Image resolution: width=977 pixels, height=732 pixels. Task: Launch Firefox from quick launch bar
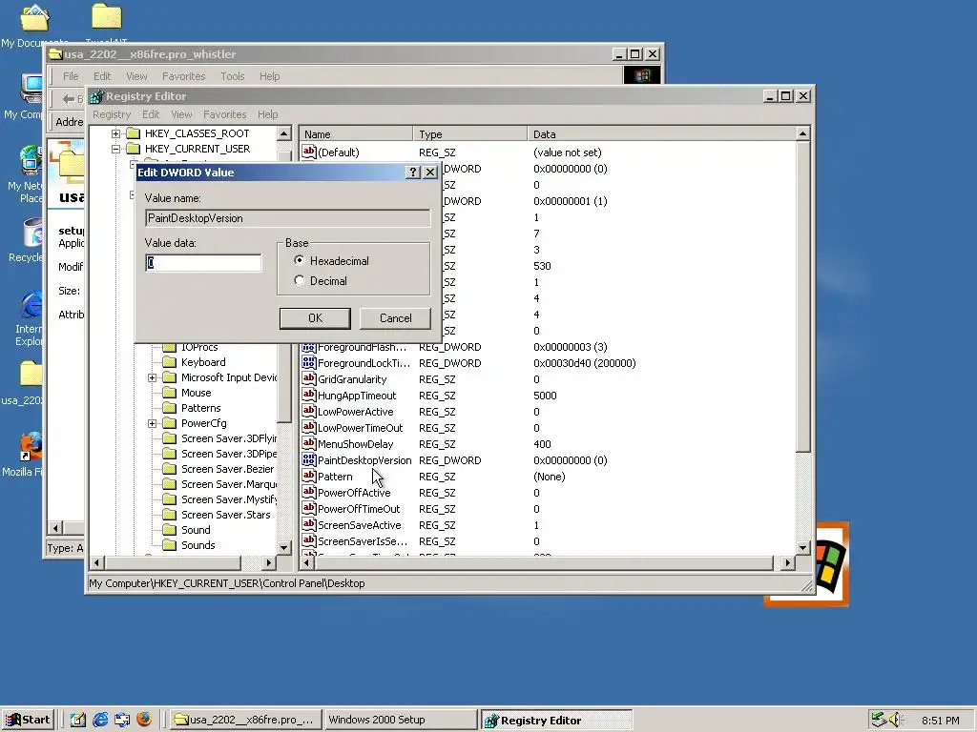pyautogui.click(x=144, y=720)
